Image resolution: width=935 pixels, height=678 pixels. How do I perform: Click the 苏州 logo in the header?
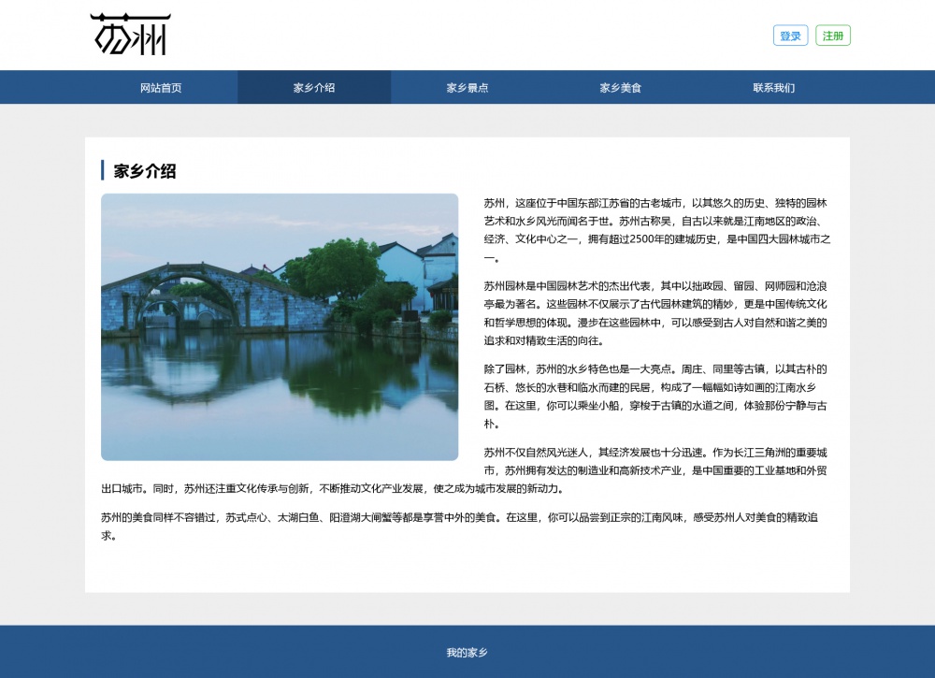[x=131, y=35]
